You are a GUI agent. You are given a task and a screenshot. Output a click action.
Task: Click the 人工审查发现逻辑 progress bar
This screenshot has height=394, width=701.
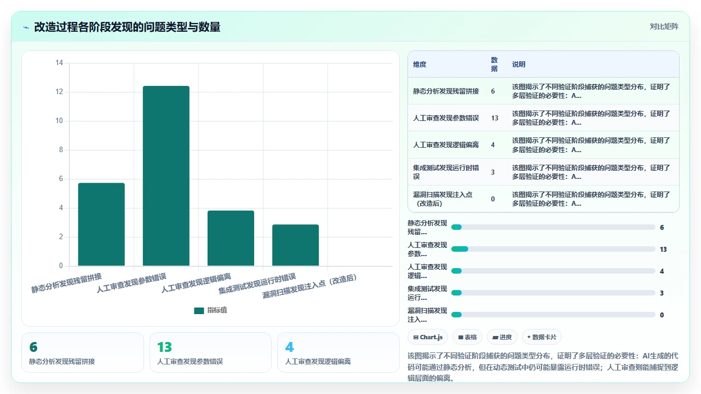(553, 271)
